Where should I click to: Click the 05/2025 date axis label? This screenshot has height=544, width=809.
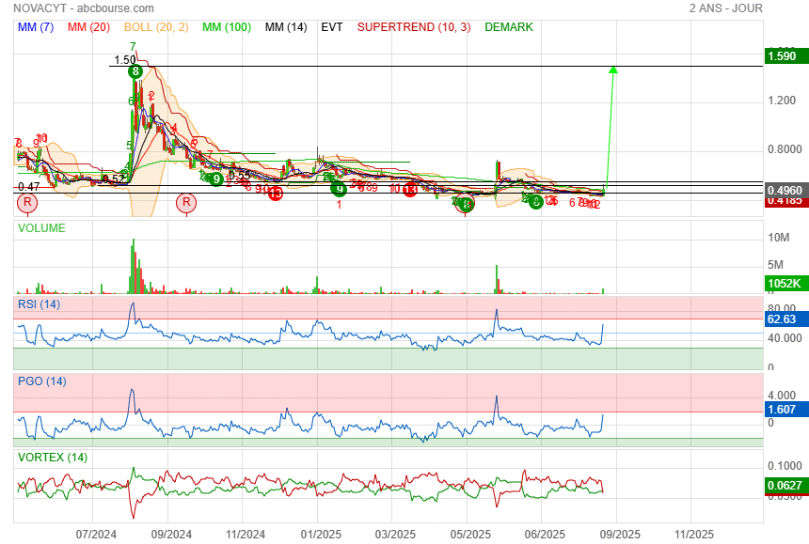(470, 535)
